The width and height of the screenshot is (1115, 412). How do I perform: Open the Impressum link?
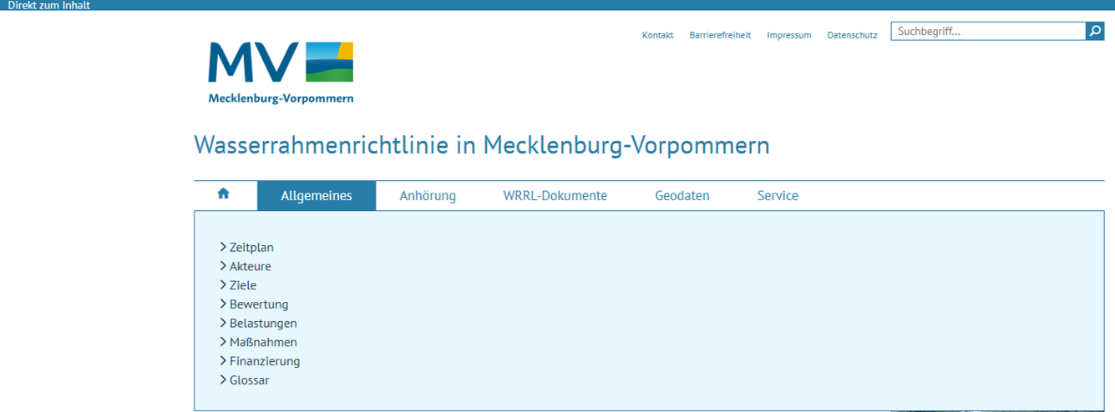point(789,35)
